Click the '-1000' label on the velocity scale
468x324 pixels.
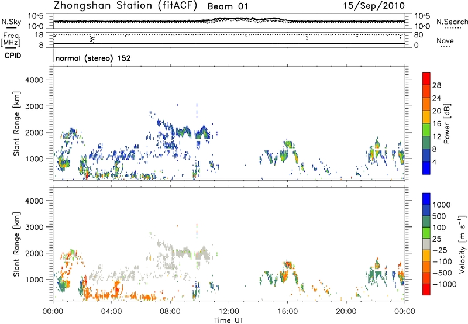[444, 284]
